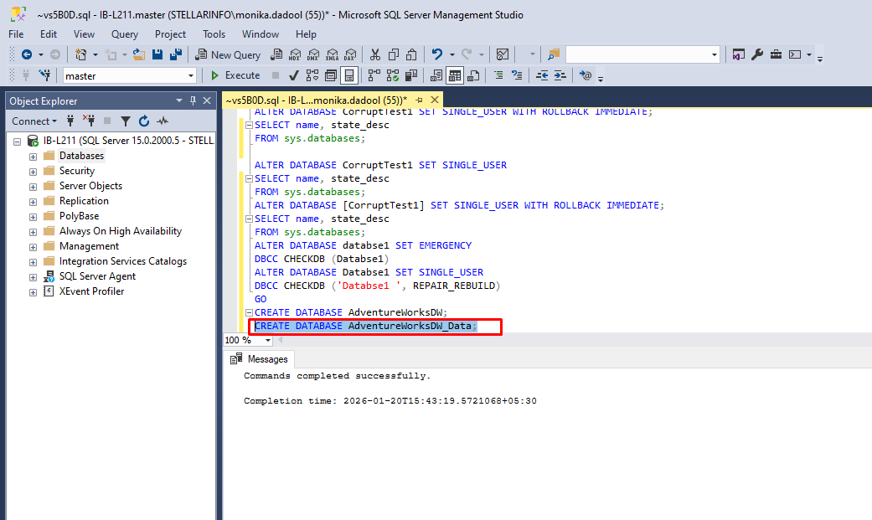This screenshot has width=872, height=520.
Task: Click the Save icon on the toolbar
Action: pyautogui.click(x=157, y=54)
